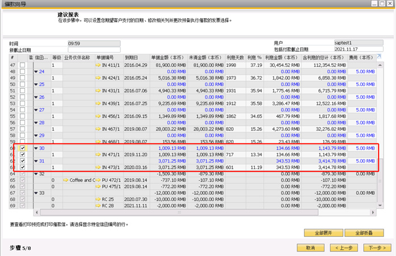This screenshot has width=396, height=256.
Task: Click the vertical scrollbar down arrow
Action: [x=380, y=206]
